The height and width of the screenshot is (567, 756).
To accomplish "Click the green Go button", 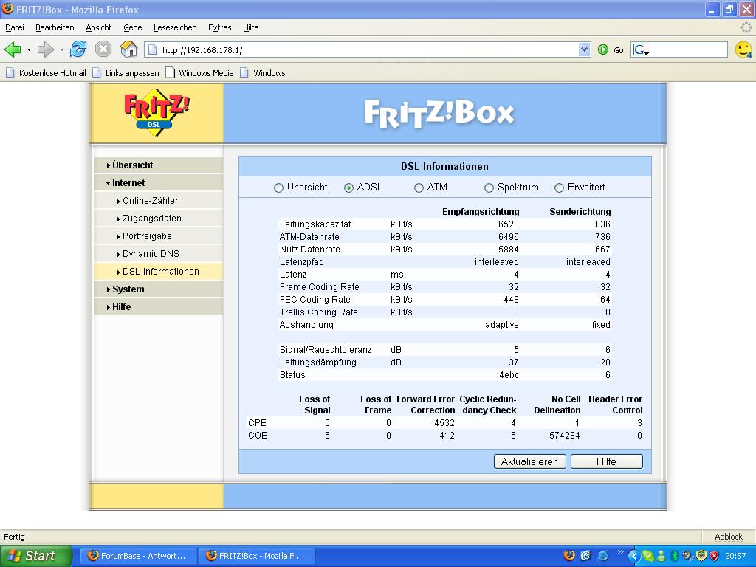I will coord(611,49).
